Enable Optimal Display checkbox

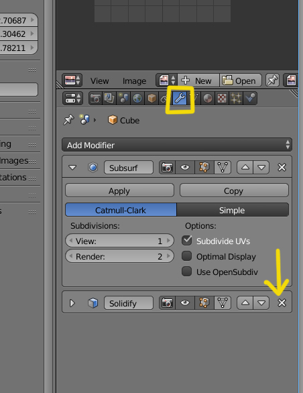click(187, 256)
